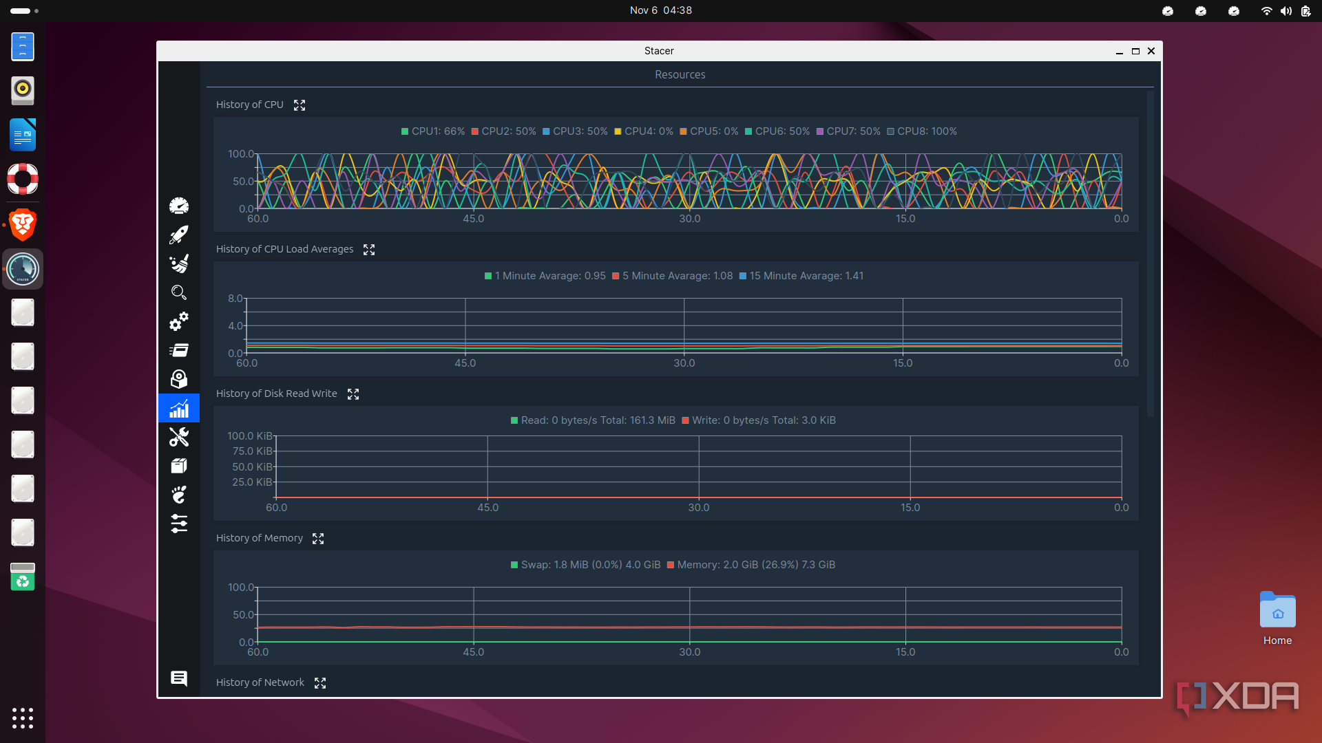Click CPU4: 0% yellow color marker
Viewport: 1322px width, 743px height.
click(618, 131)
